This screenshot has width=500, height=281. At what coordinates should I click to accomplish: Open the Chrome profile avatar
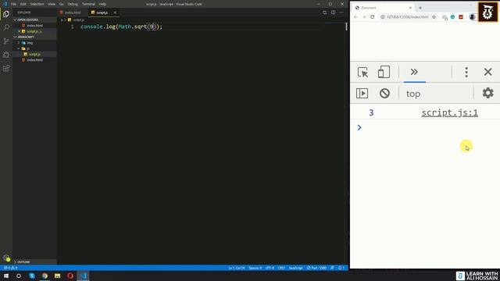click(x=472, y=17)
